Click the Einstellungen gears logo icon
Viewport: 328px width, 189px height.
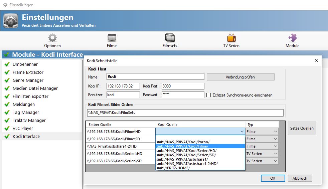[x=11, y=21]
